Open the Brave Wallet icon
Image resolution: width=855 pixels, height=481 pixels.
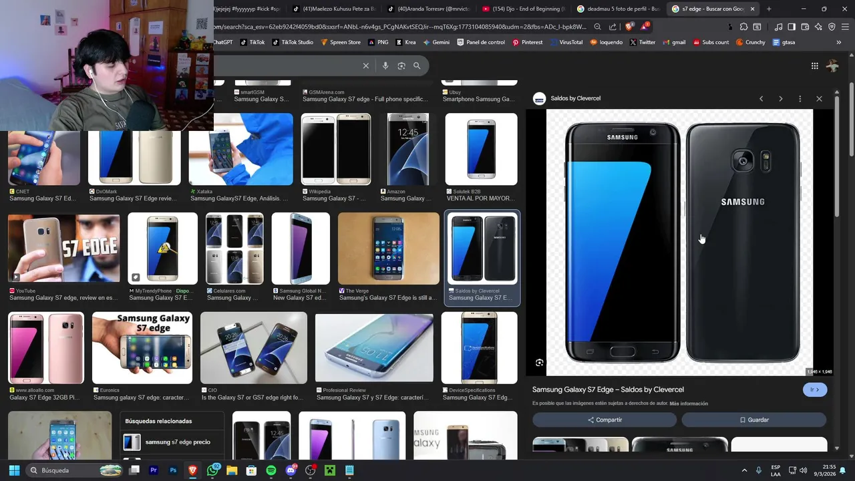click(805, 27)
